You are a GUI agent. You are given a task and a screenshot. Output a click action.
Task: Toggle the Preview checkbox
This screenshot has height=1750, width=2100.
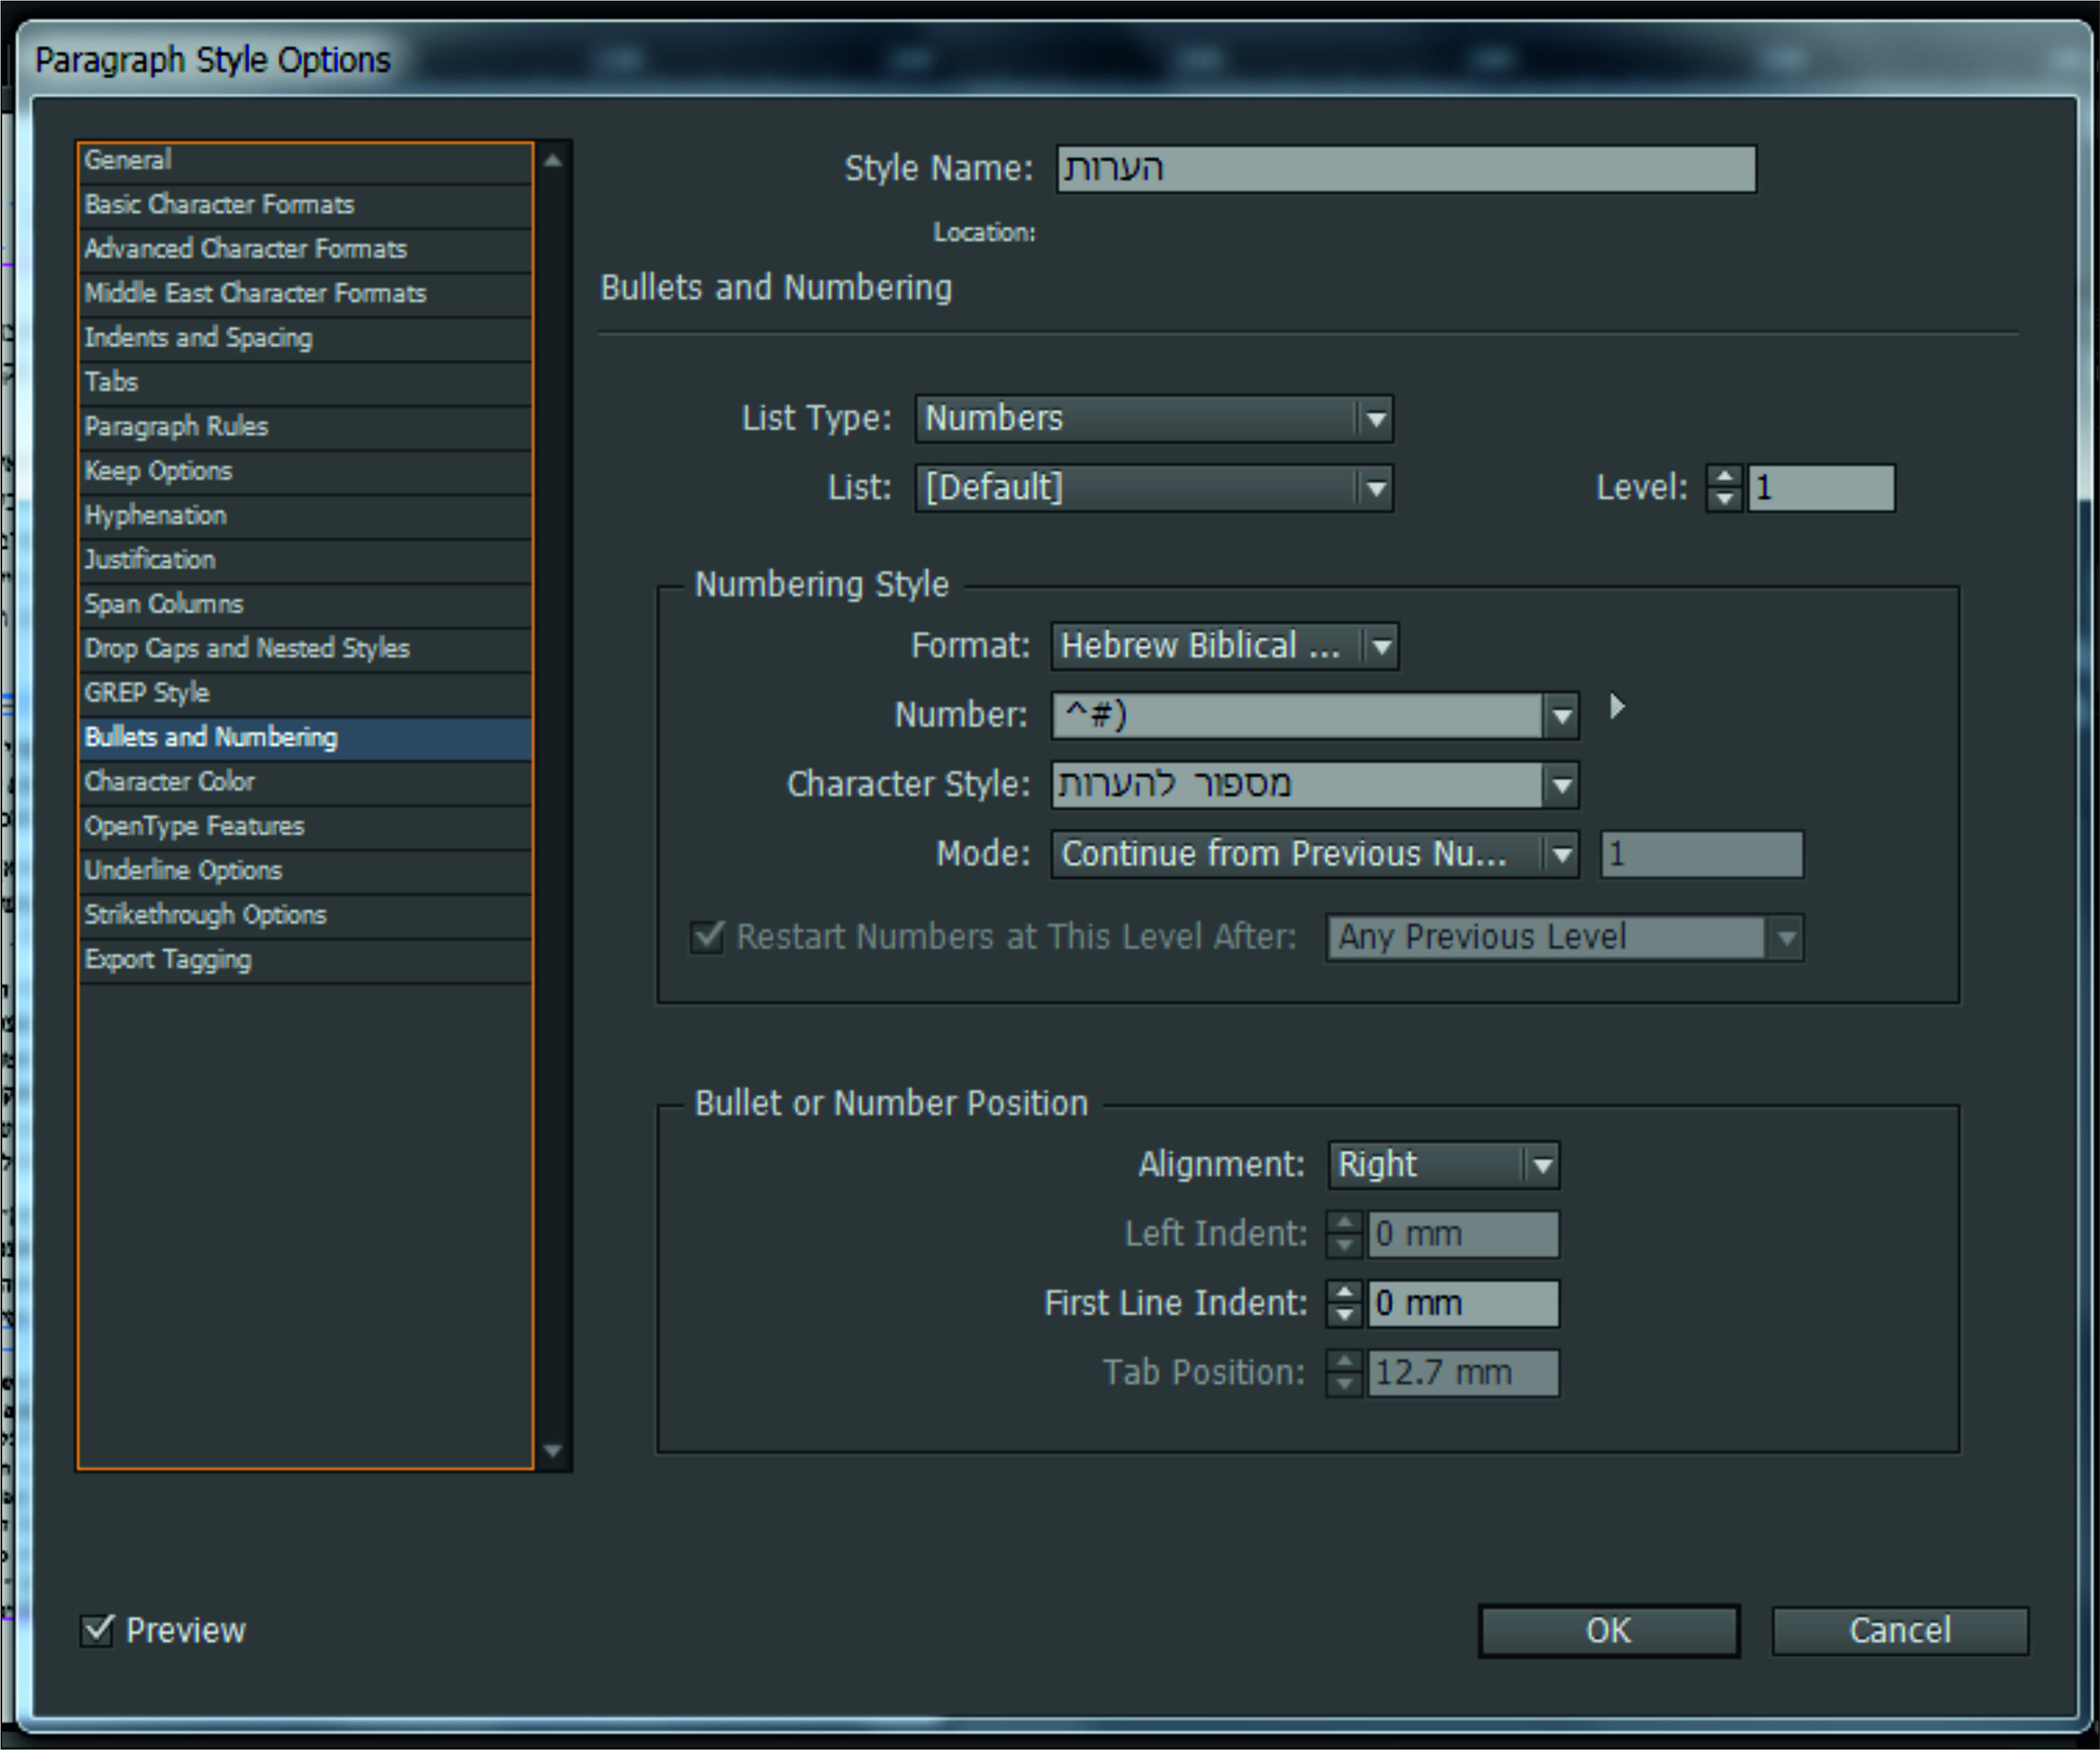[97, 1630]
